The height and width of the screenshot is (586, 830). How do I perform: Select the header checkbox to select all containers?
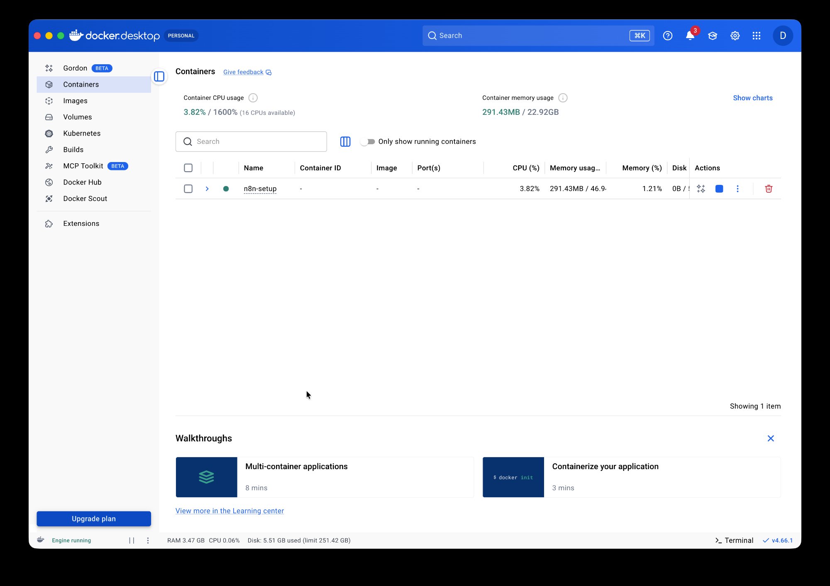pyautogui.click(x=188, y=168)
